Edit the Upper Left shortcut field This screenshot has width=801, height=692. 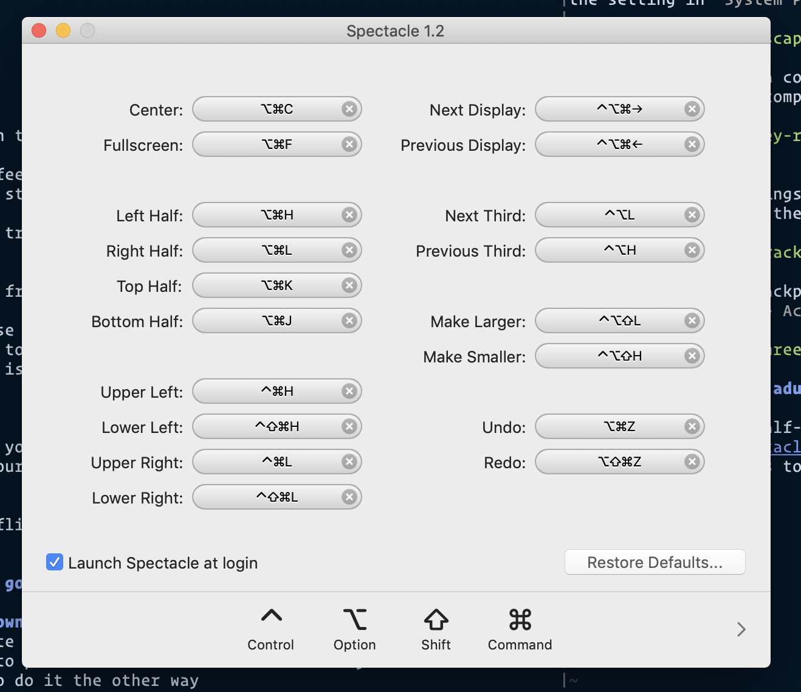tap(277, 391)
